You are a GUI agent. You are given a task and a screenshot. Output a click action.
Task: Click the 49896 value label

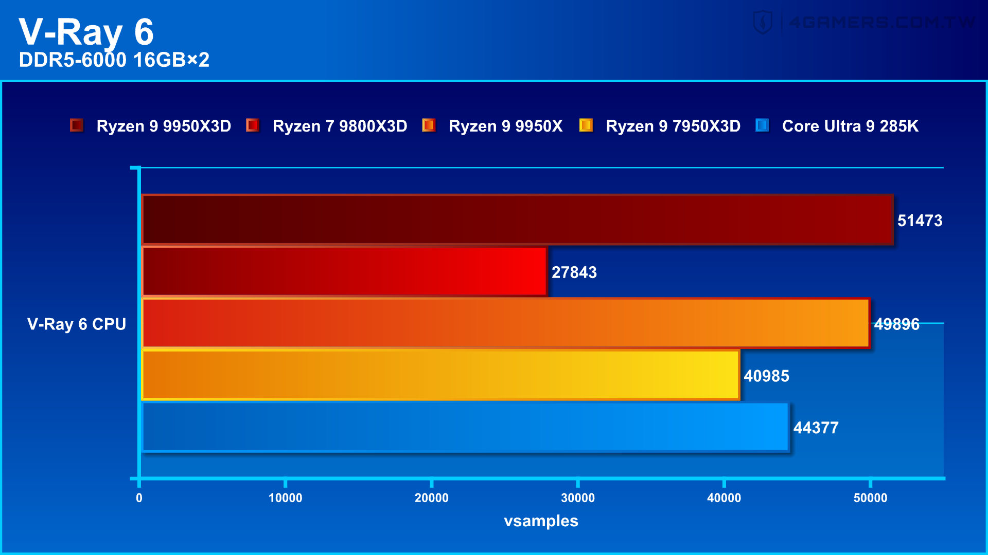897,324
